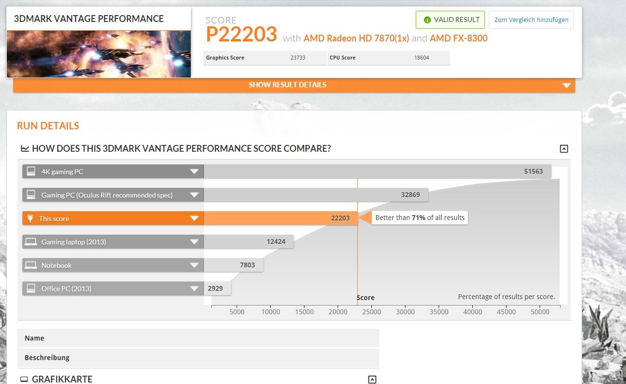
Task: Click CPU Score value 18604
Action: (x=422, y=58)
